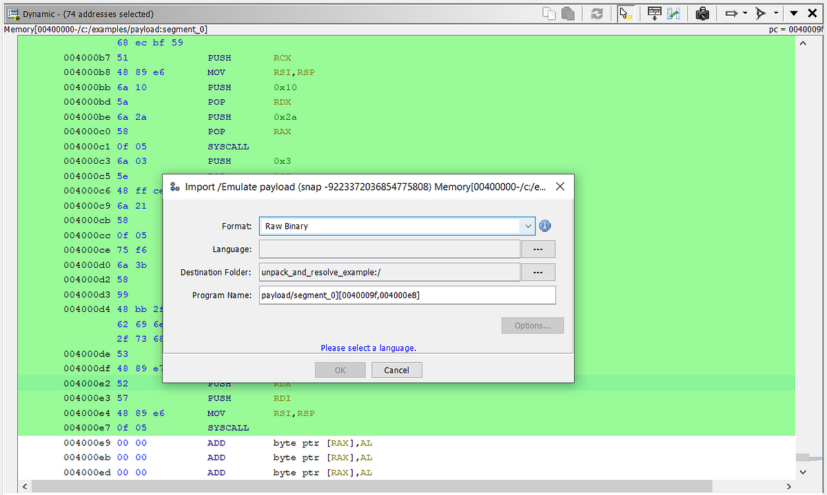The image size is (827, 495).
Task: Click the blue info icon beside Format
Action: pos(545,226)
